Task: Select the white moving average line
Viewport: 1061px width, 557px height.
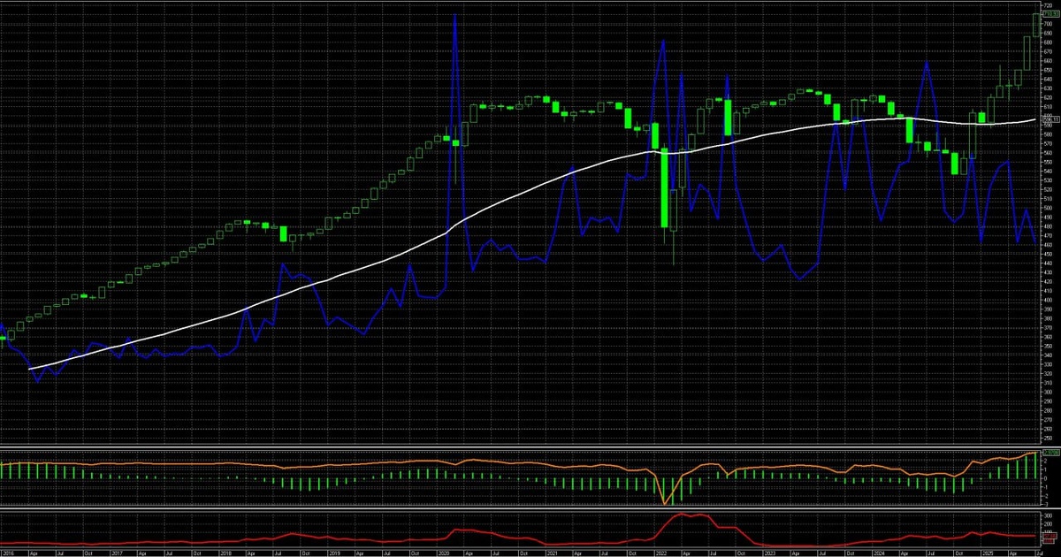Action: (530, 191)
